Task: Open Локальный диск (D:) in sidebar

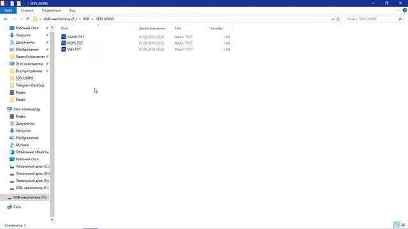Action: point(33,174)
